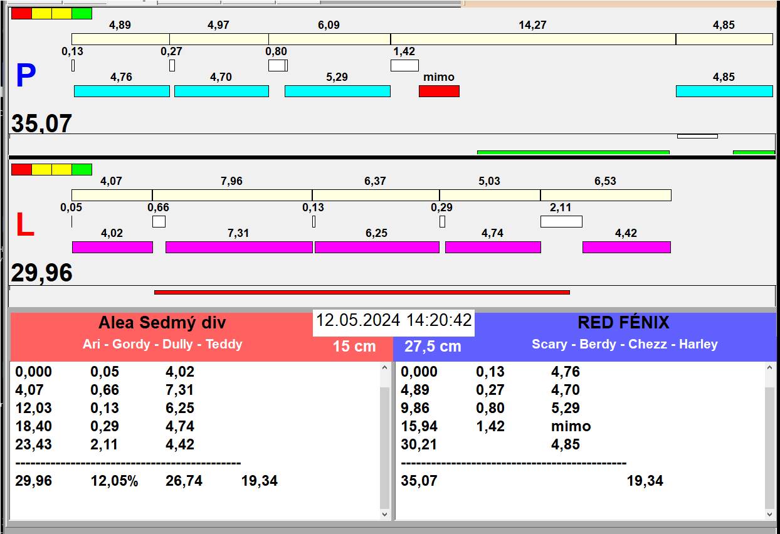
Task: Select the cyan bar labeled 5,29
Action: coord(337,91)
